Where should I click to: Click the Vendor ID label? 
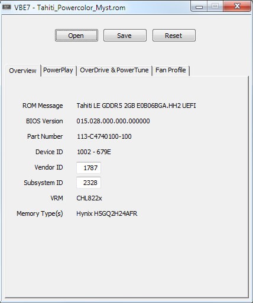point(48,167)
